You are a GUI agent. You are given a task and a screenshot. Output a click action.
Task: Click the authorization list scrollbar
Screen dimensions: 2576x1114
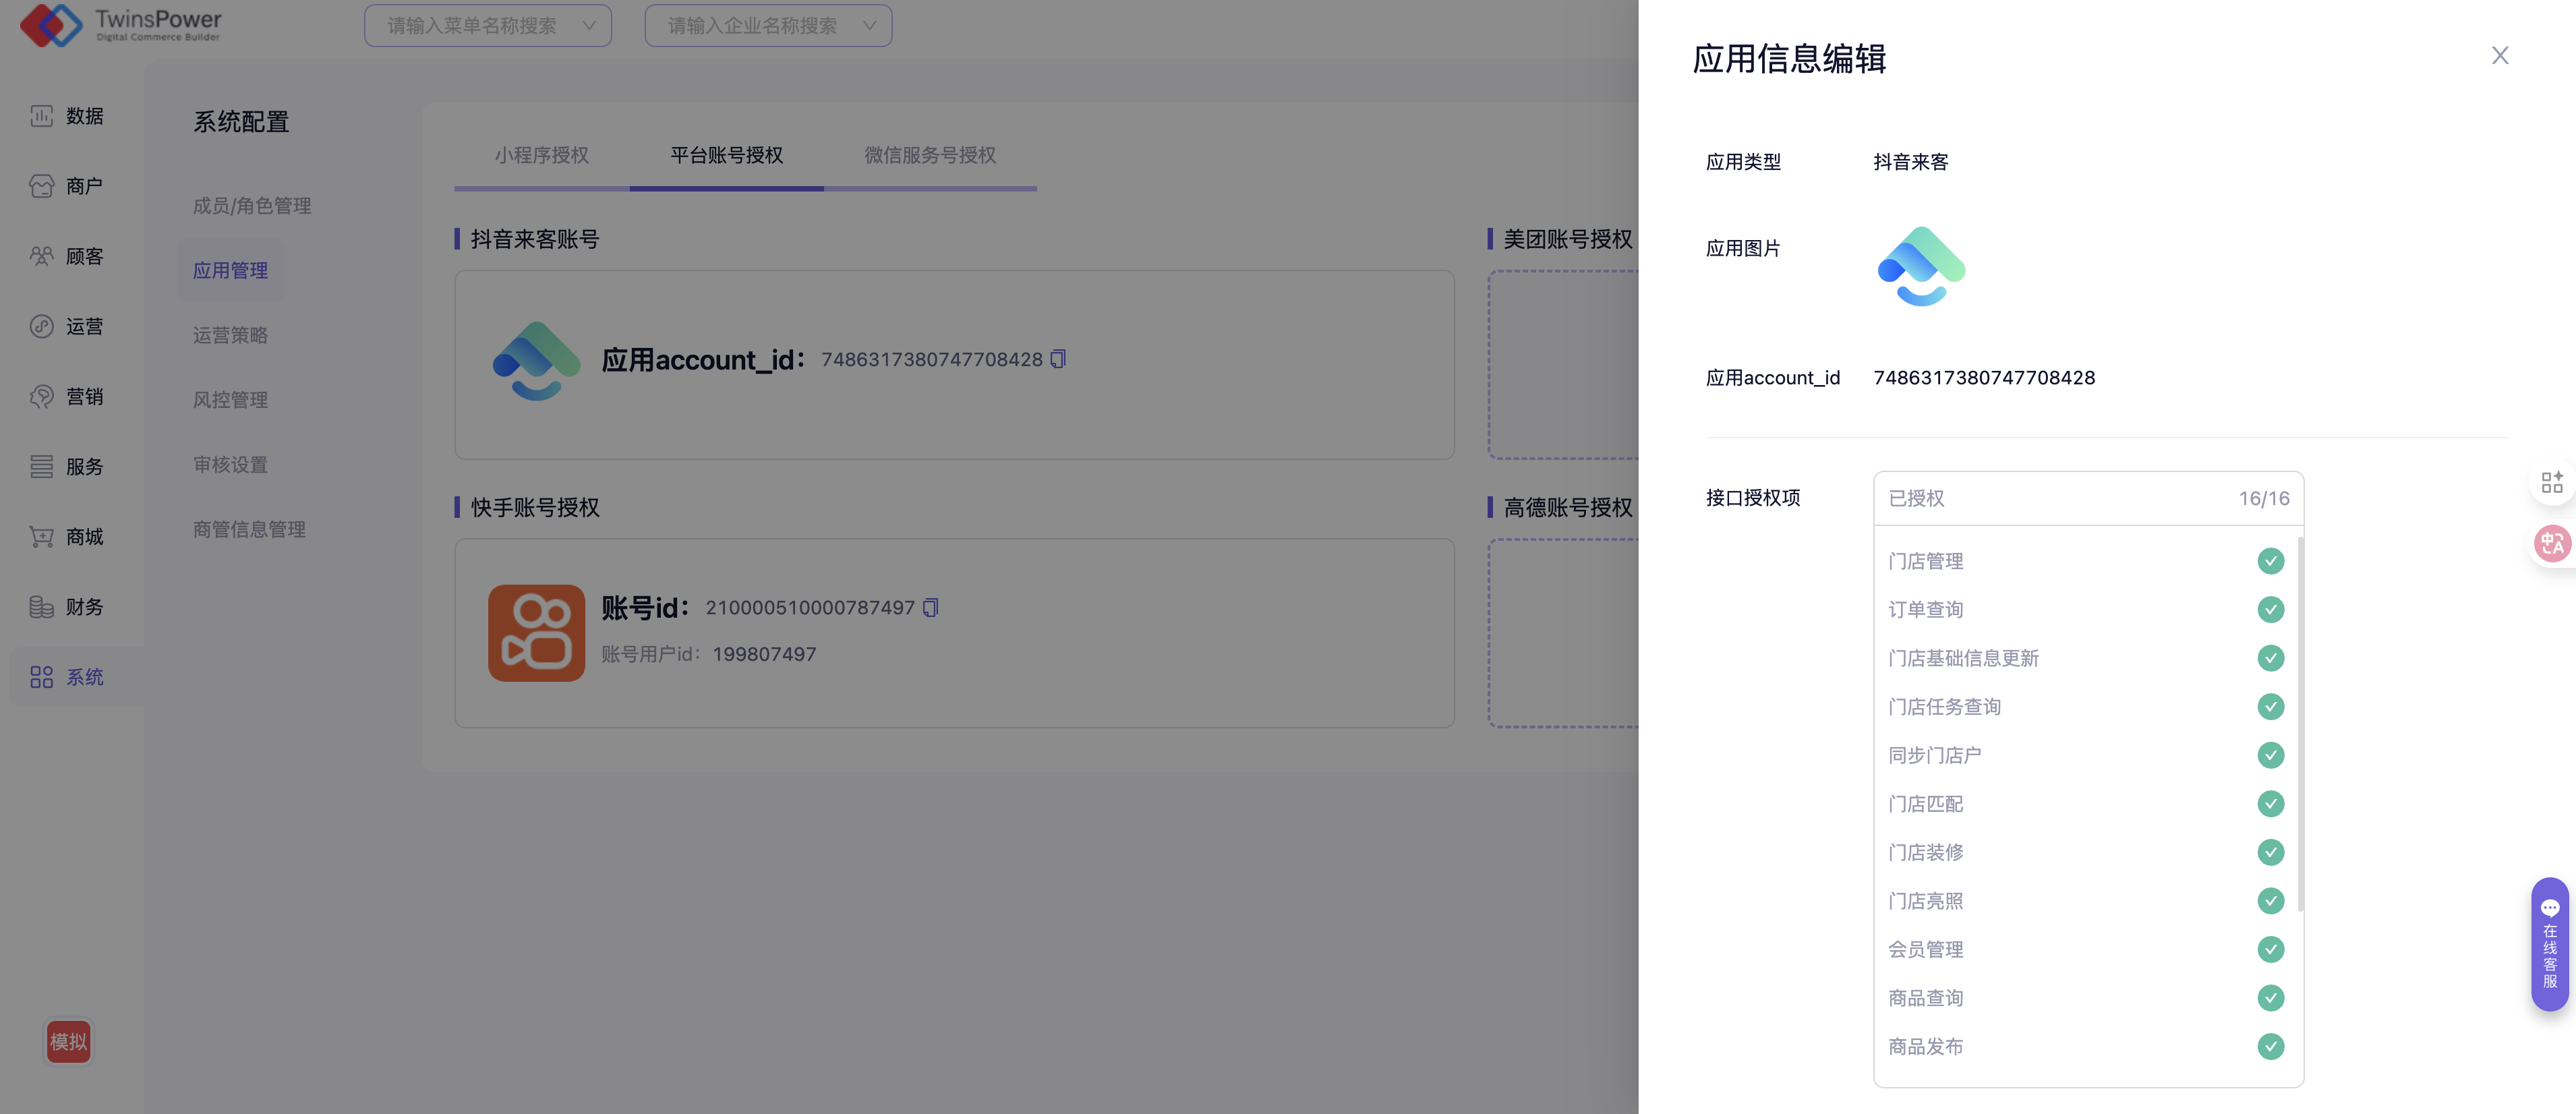[x=2300, y=724]
